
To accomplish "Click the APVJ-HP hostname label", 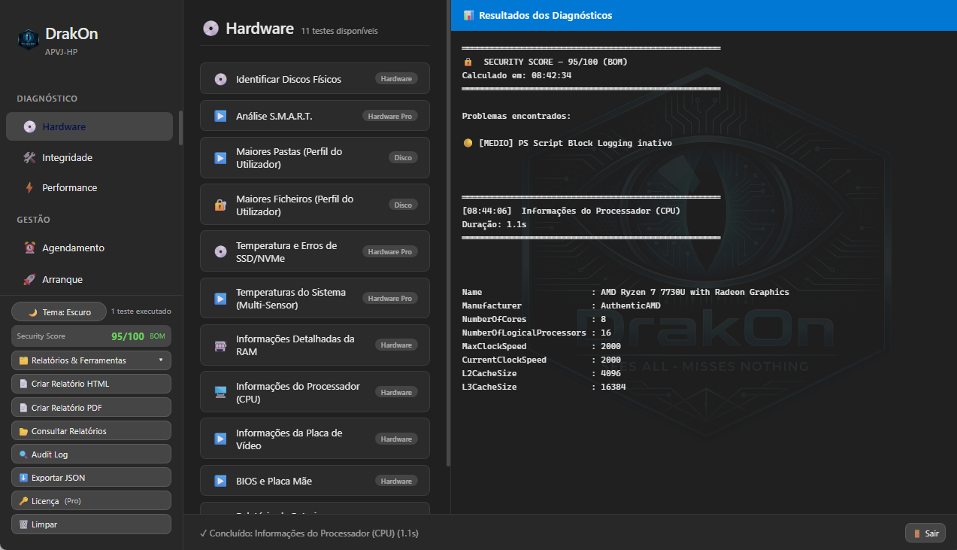I will pyautogui.click(x=61, y=52).
